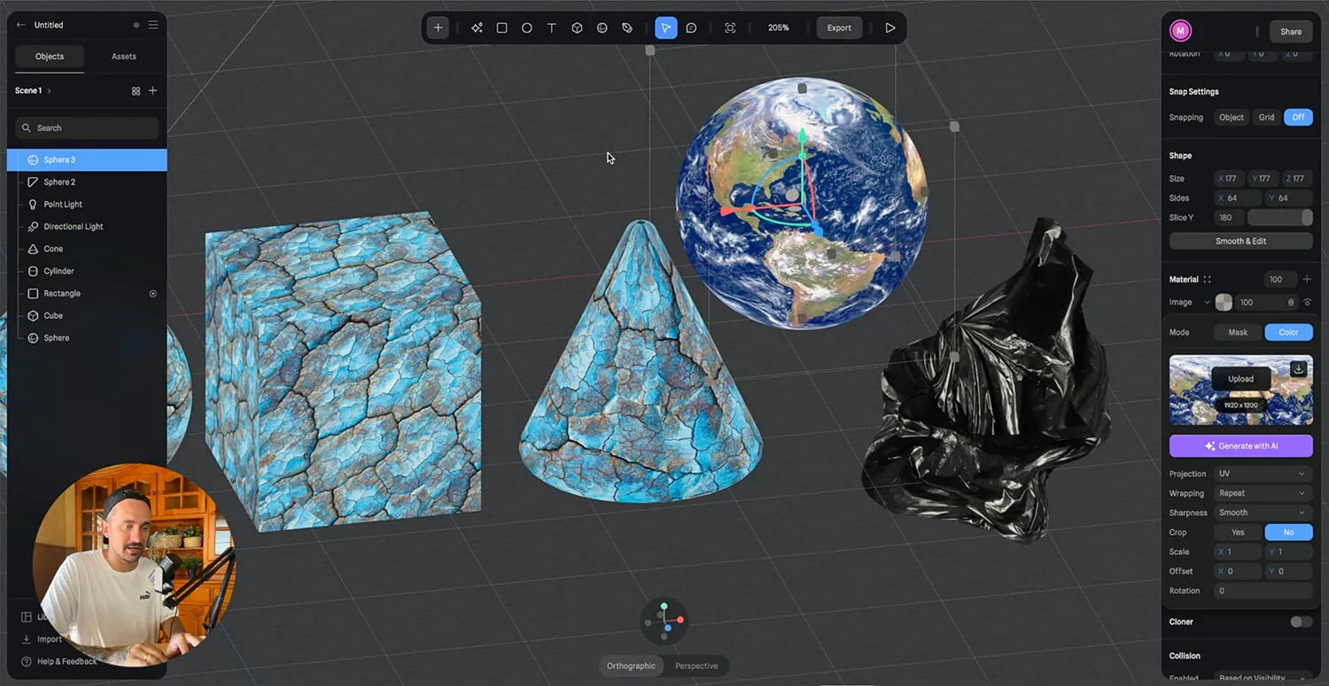Open the Sharpness Smooth dropdown

[1263, 513]
